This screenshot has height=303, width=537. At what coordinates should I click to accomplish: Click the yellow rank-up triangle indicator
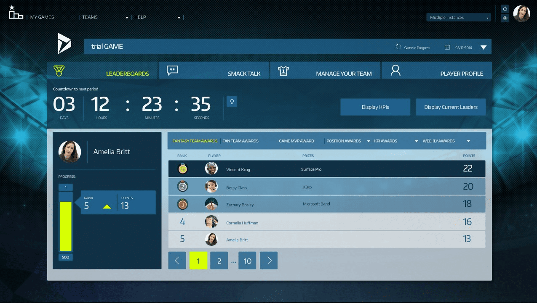coord(107,206)
